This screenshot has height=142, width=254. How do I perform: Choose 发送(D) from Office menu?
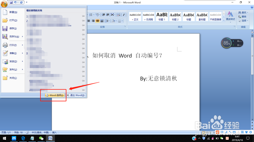(13, 61)
